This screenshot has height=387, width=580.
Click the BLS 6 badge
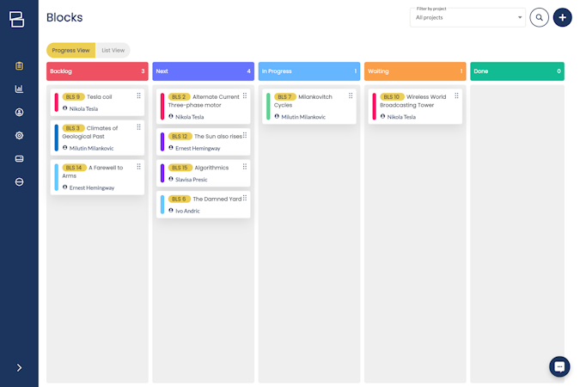pos(179,200)
